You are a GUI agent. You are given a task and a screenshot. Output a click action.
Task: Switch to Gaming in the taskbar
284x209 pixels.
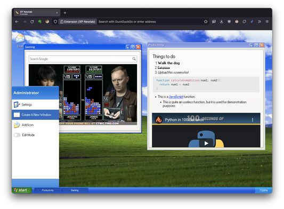click(x=75, y=190)
